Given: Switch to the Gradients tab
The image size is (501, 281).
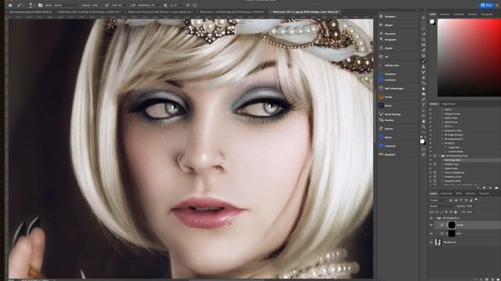Looking at the screenshot, I should coord(459,14).
